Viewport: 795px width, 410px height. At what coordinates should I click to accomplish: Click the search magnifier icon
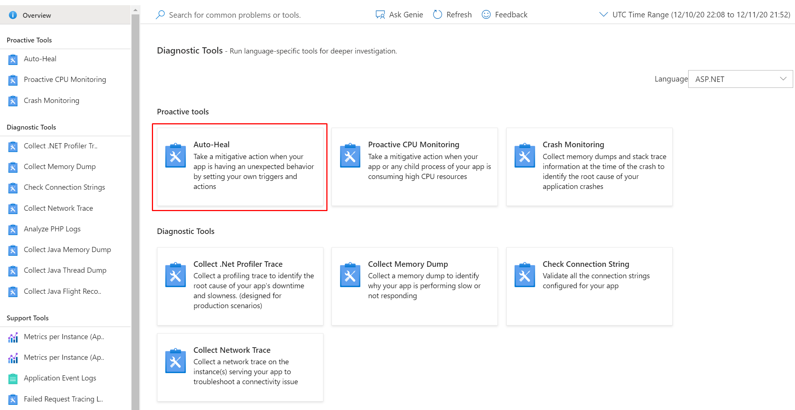click(x=160, y=15)
